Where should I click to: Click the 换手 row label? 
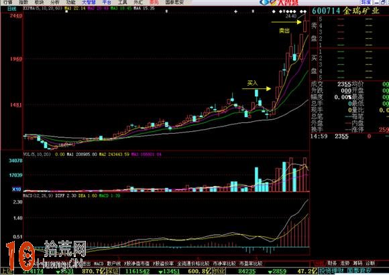pos(317,129)
